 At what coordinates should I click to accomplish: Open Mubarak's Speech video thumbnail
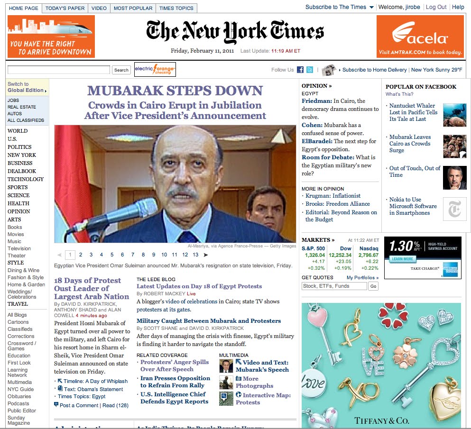[226, 366]
